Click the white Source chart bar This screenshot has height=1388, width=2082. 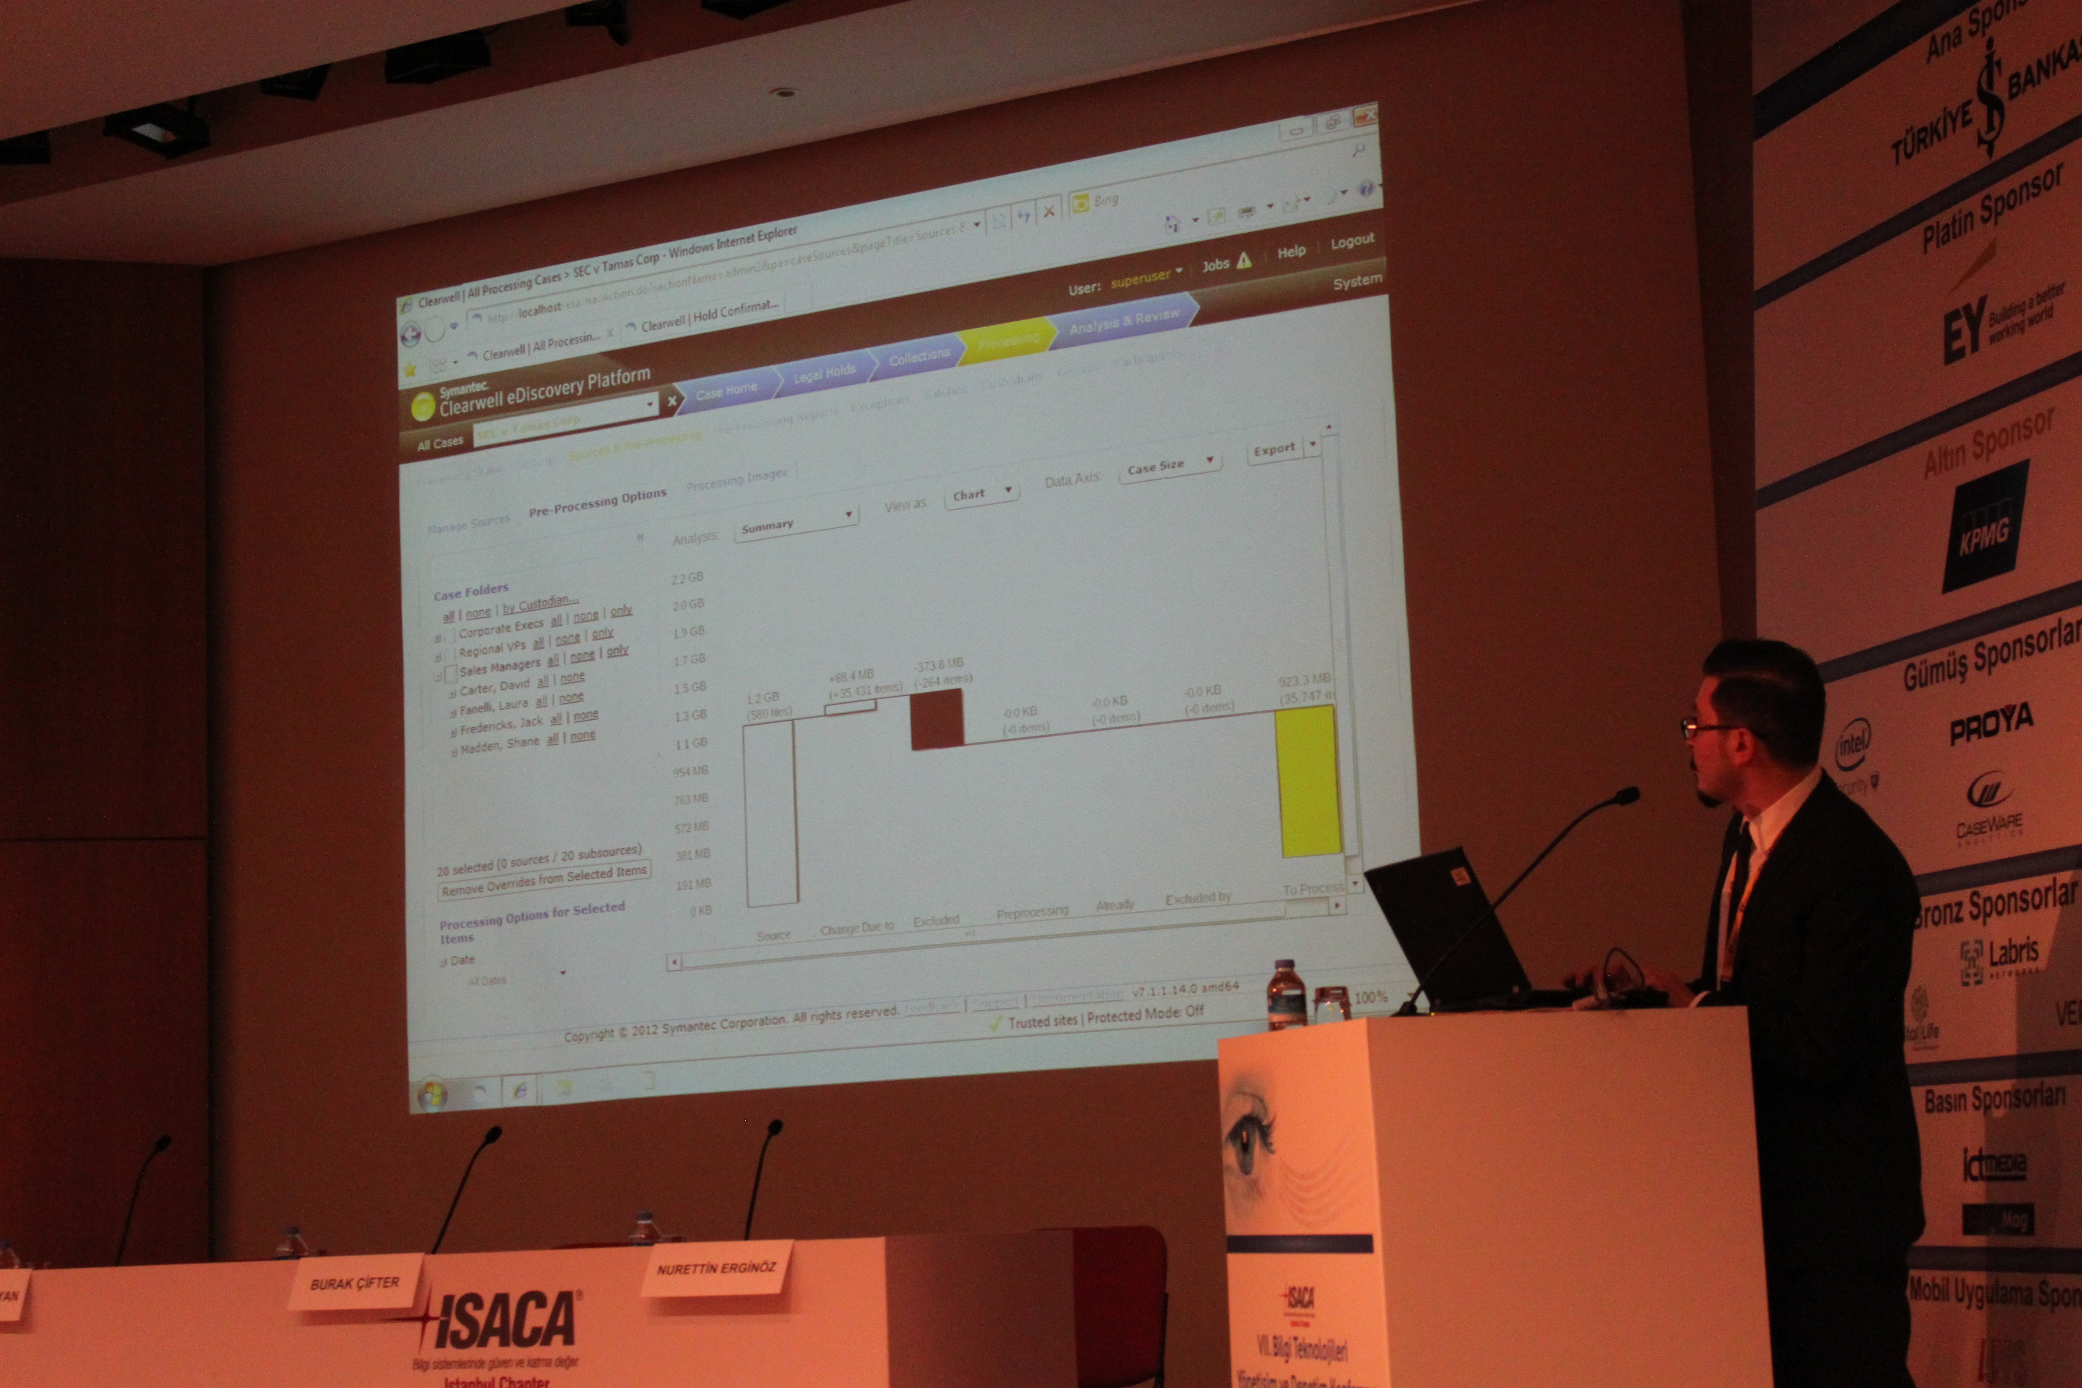771,814
